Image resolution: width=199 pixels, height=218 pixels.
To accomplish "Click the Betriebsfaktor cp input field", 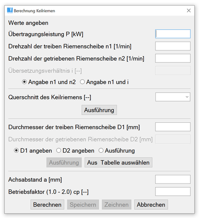I will [x=173, y=191].
